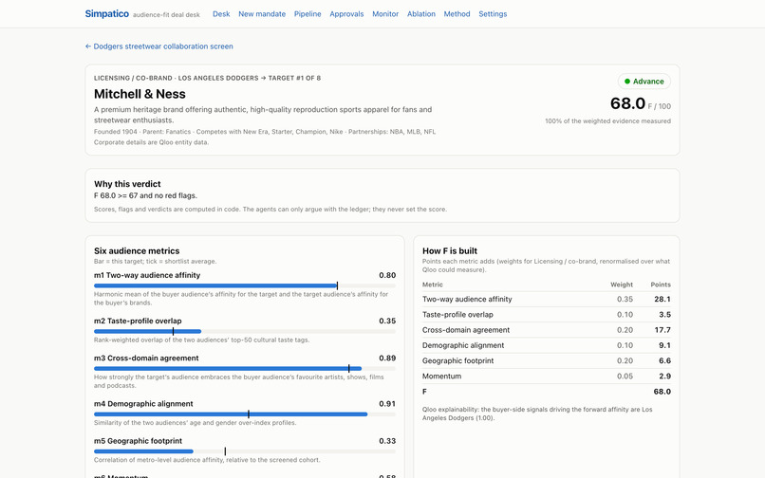The image size is (765, 478).
Task: Open the Method page
Action: [x=457, y=14]
